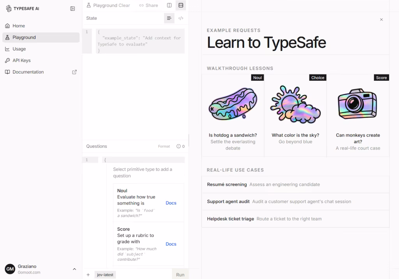Viewport: 399px width, 279px height.
Task: Close the Example Requests panel
Action: [381, 19]
